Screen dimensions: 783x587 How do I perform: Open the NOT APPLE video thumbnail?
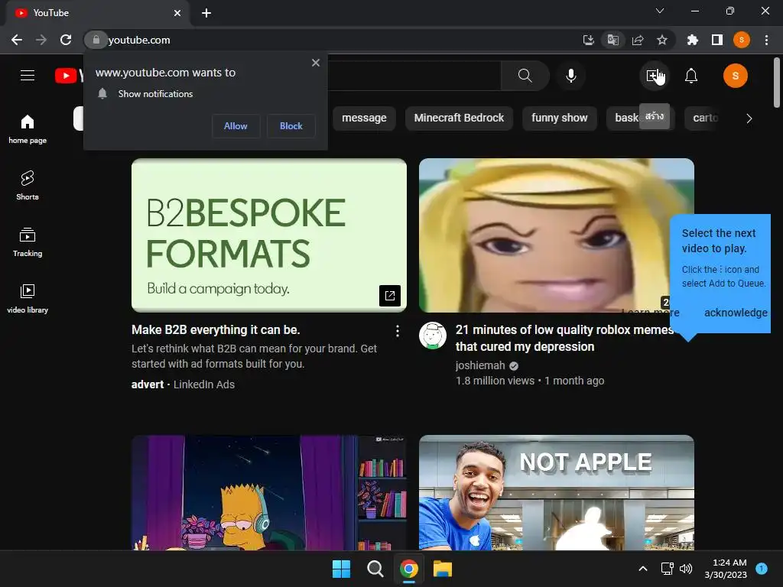557,493
